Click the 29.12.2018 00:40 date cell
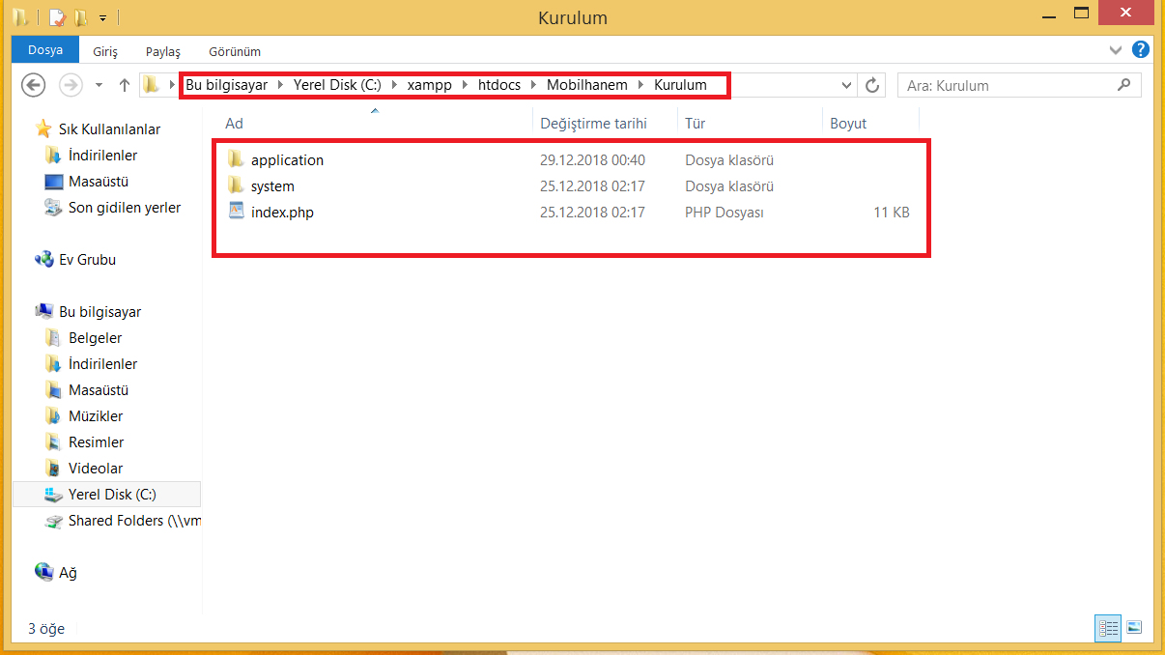The image size is (1165, 655). click(x=592, y=160)
